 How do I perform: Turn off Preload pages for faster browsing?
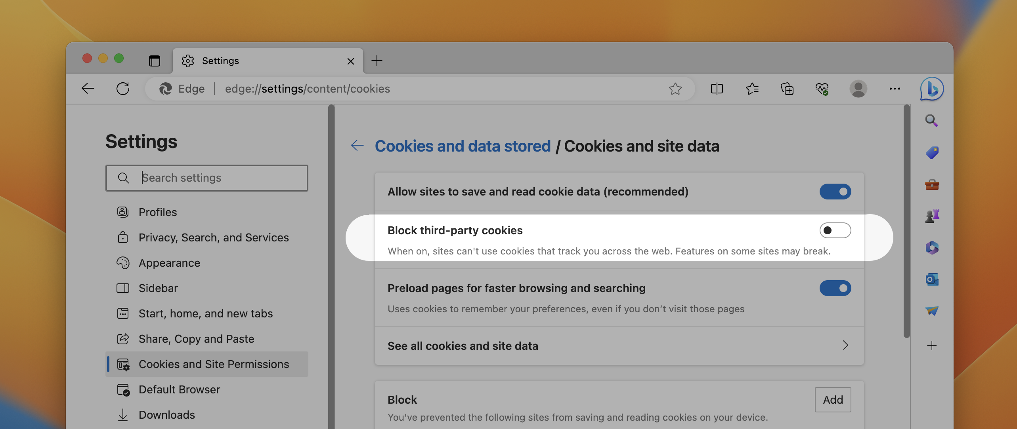tap(835, 288)
